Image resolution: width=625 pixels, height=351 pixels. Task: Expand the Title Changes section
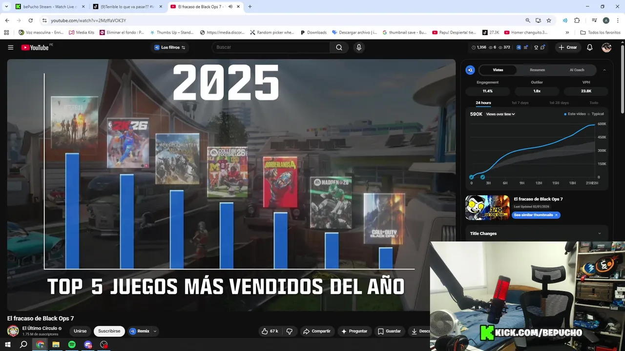pyautogui.click(x=536, y=234)
